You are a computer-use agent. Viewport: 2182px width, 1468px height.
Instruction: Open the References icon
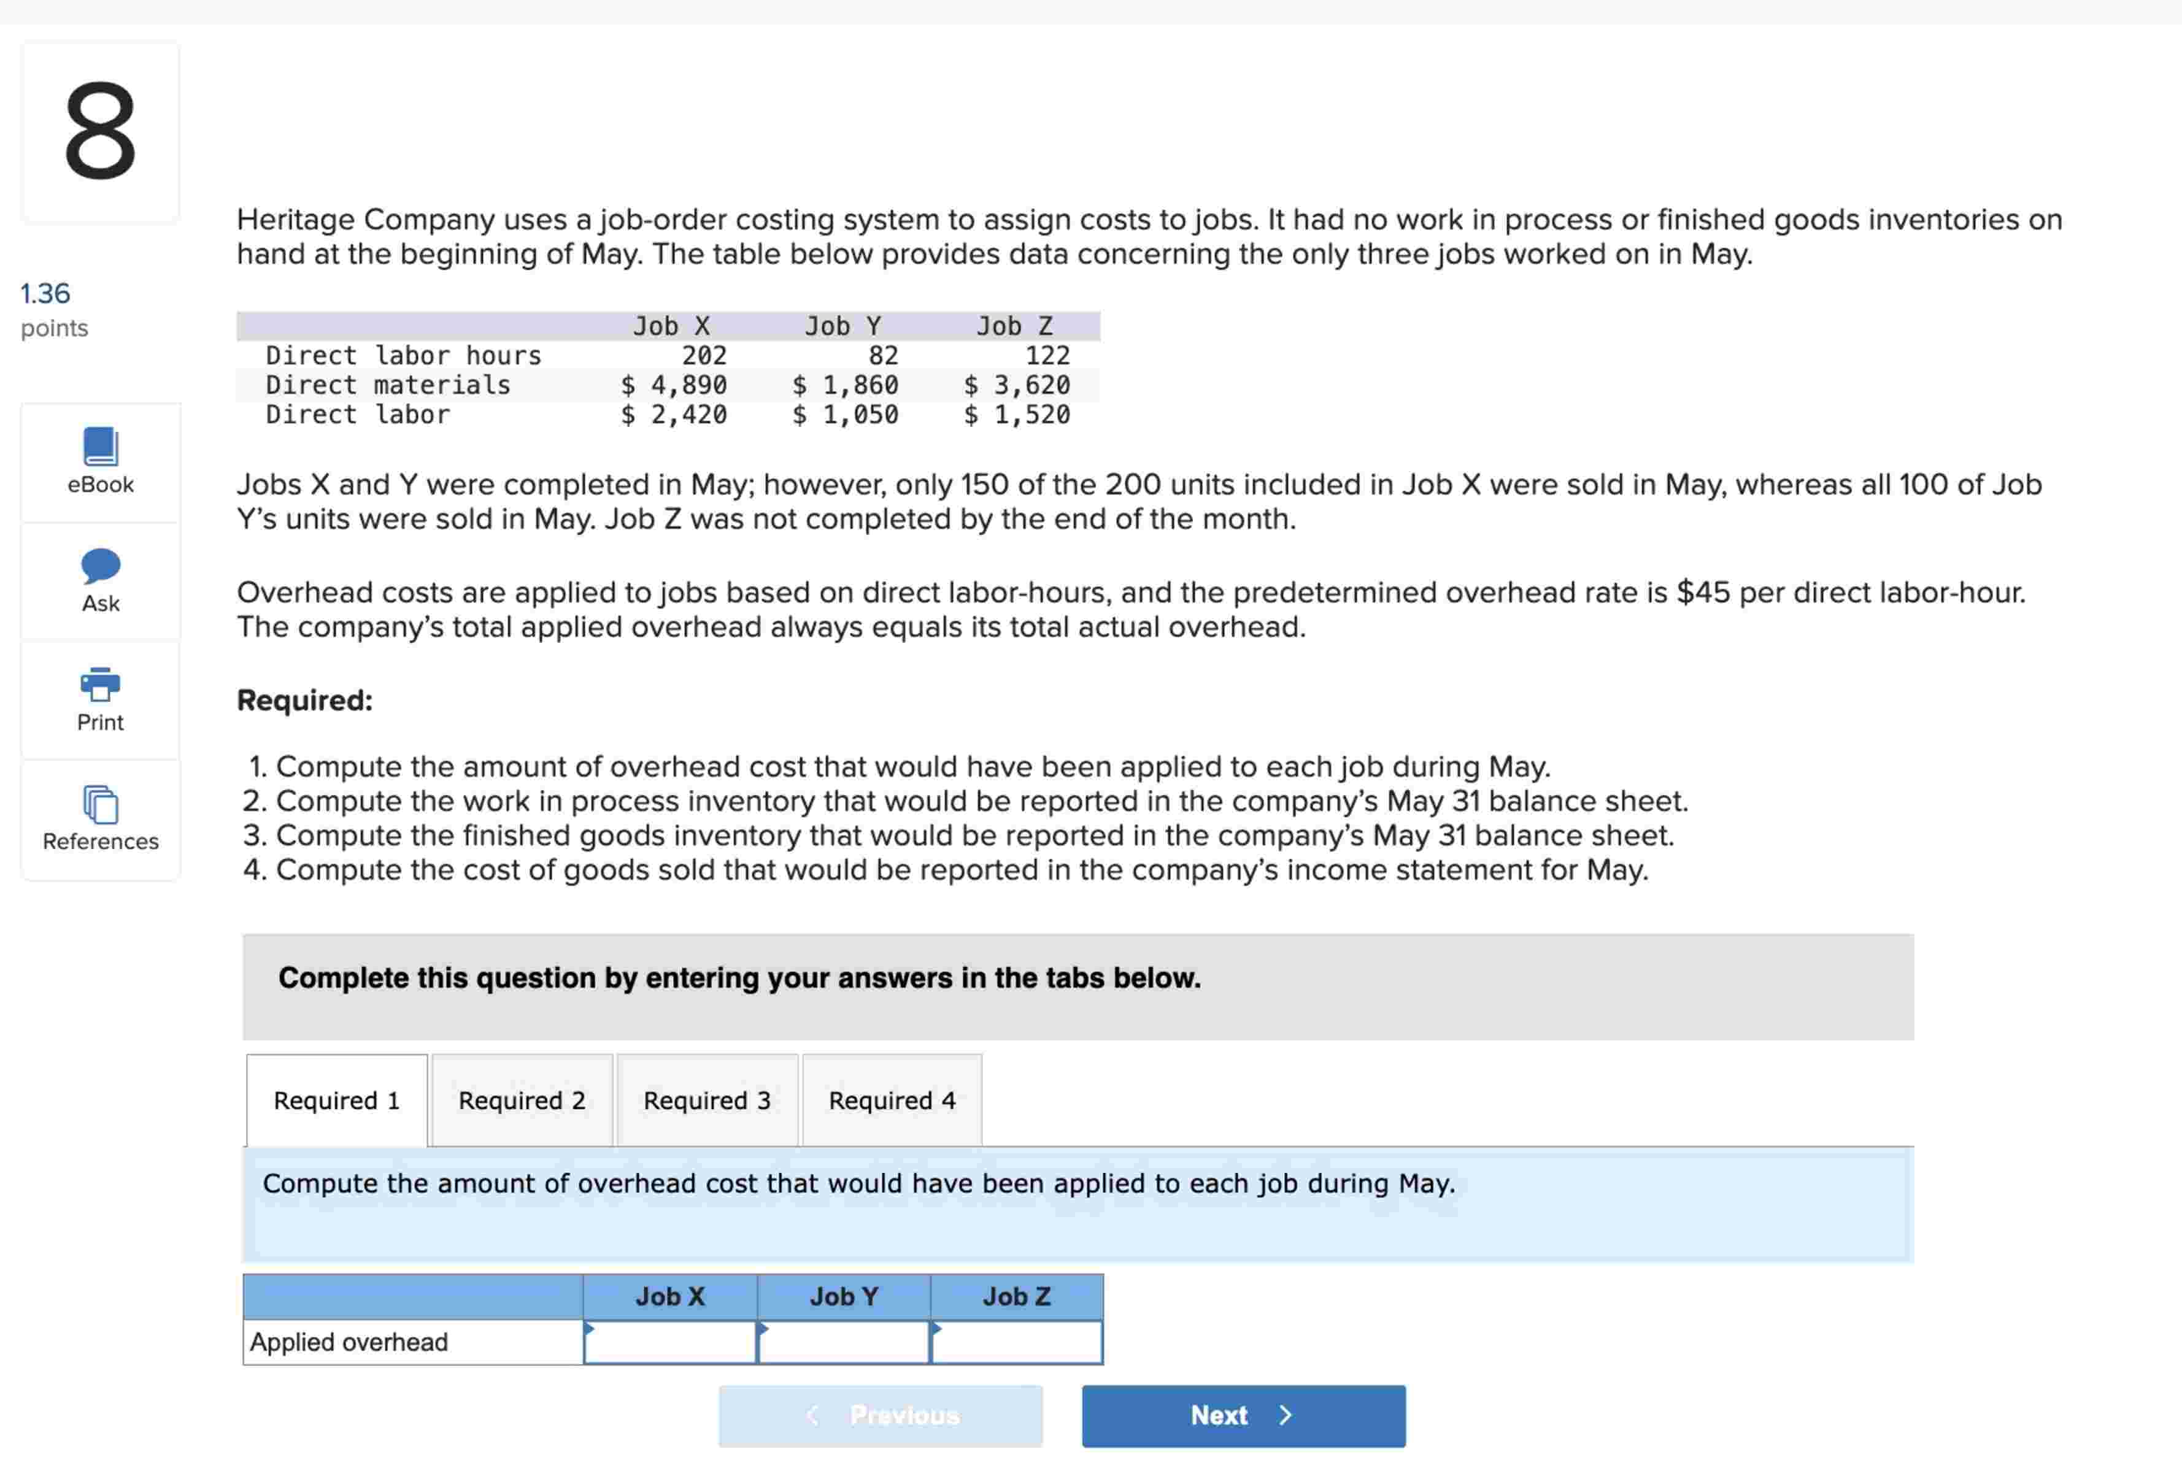(x=100, y=804)
